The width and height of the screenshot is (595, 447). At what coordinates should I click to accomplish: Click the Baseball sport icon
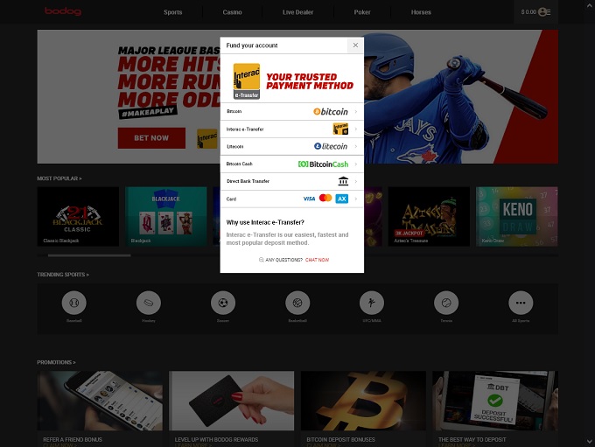click(x=74, y=303)
